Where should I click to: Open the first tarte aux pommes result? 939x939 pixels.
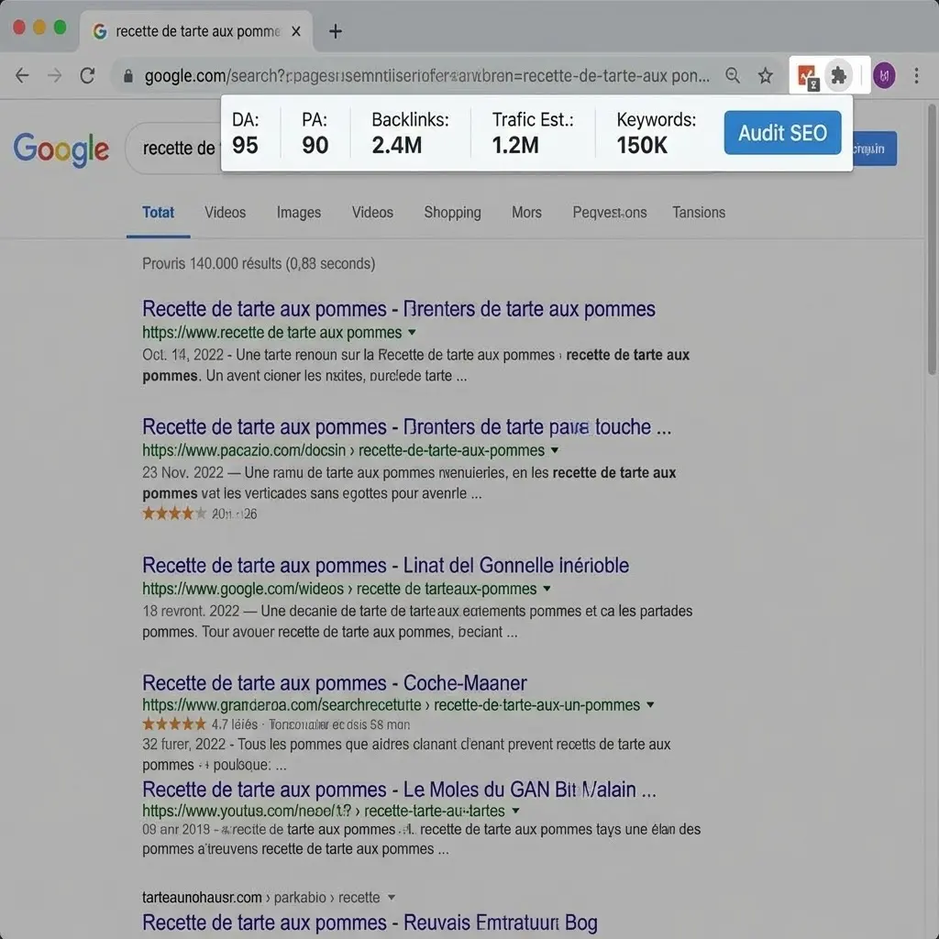point(398,309)
